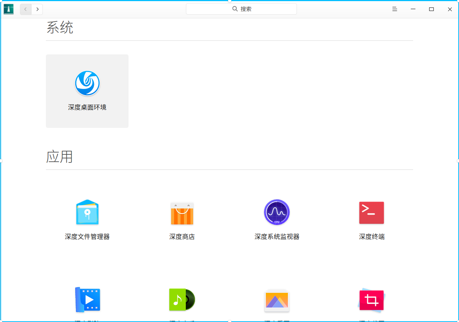Click the lighthouse manual app icon
Image resolution: width=459 pixels, height=322 pixels.
[8, 9]
